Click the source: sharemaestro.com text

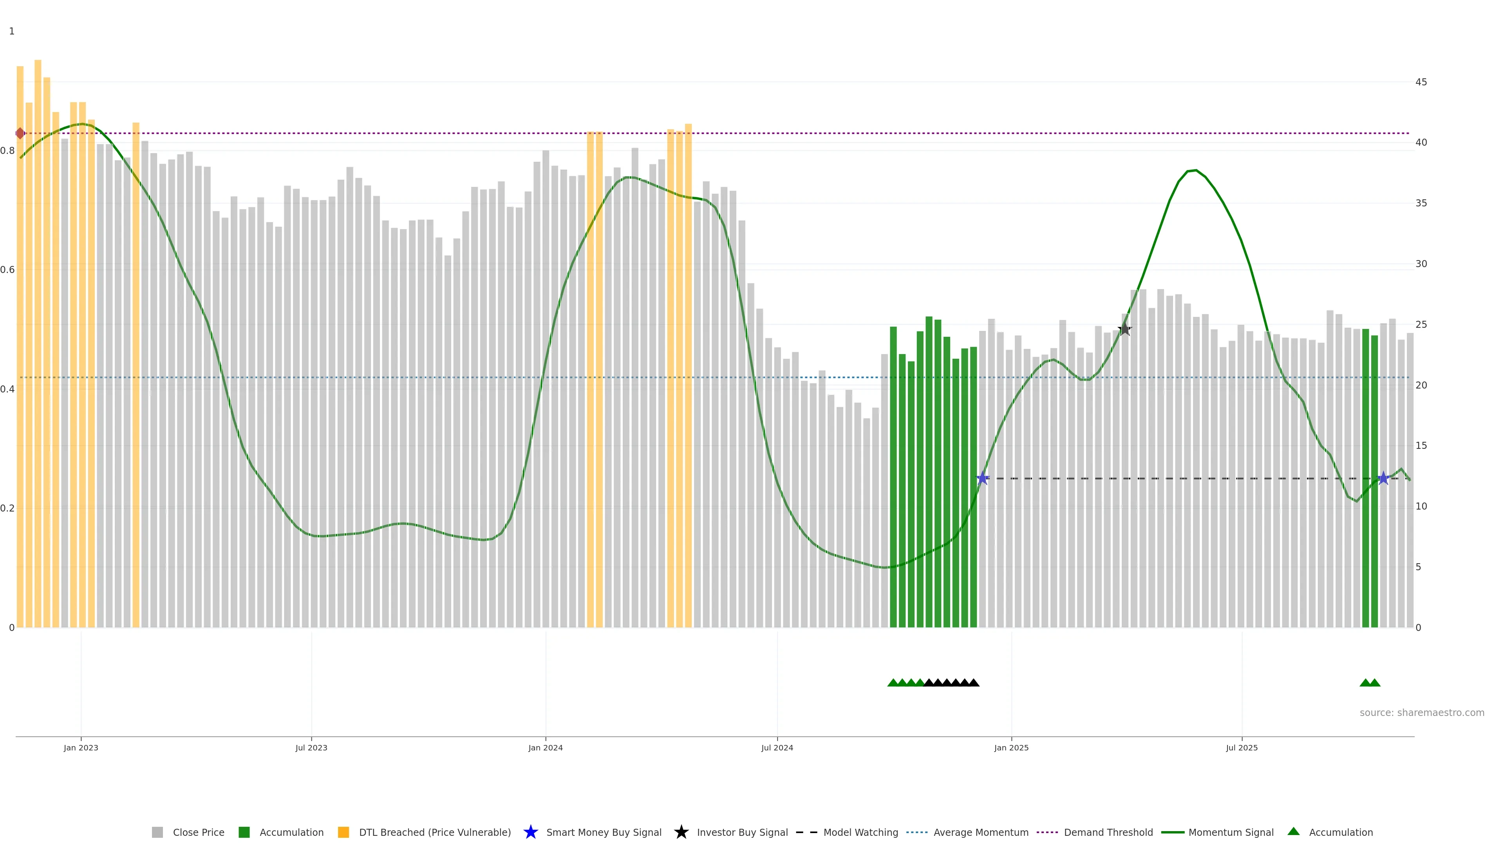[x=1422, y=713]
